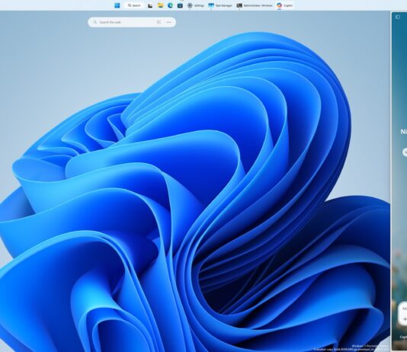Launch Microsoft Edge from the taskbar
The height and width of the screenshot is (352, 407).
[170, 5]
